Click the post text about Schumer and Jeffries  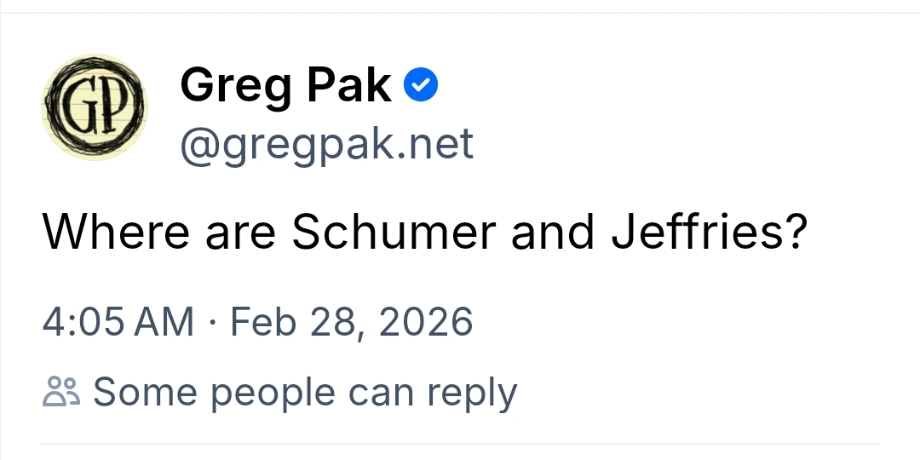point(423,233)
